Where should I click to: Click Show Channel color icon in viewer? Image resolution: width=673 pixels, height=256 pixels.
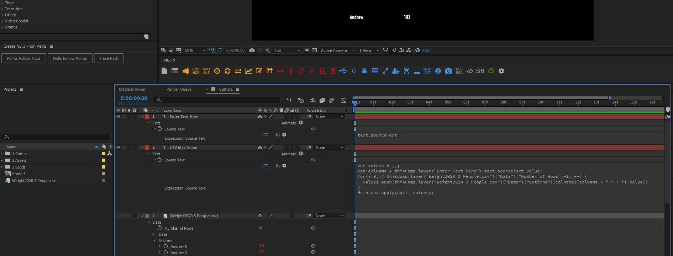tap(268, 50)
